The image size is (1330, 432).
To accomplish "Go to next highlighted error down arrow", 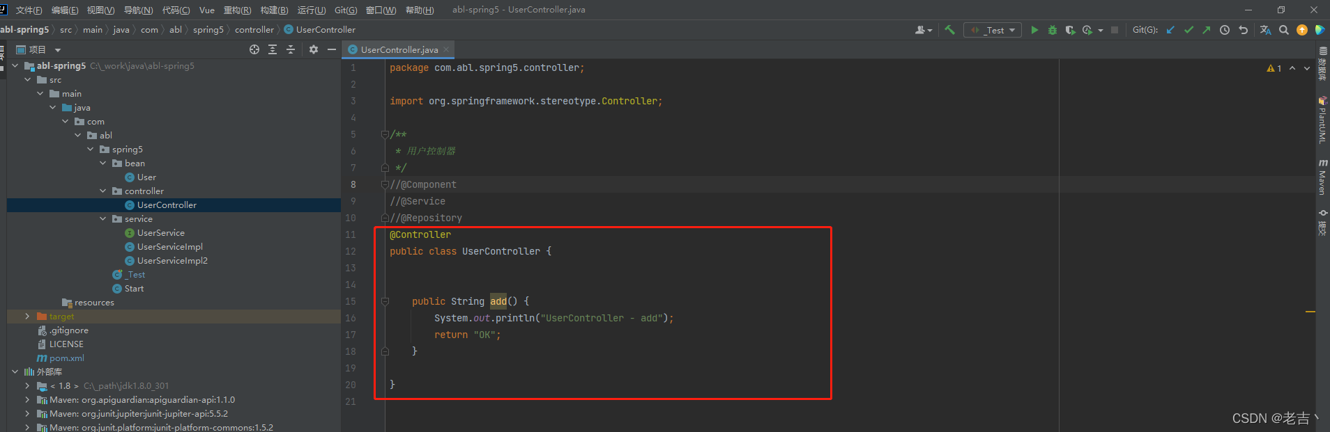I will click(1307, 68).
